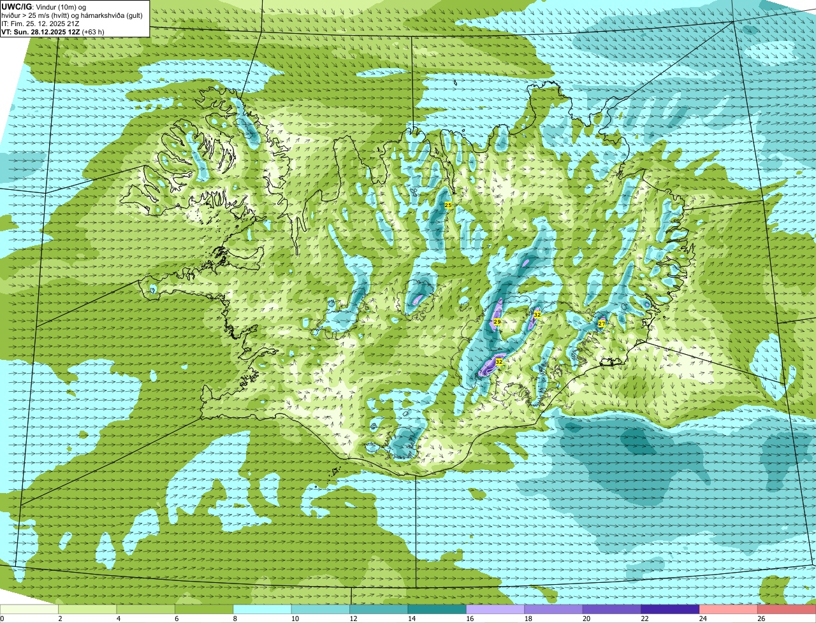Screen dimensions: 816x623
Task: Click the yellow gust label "29"
Action: [497, 322]
